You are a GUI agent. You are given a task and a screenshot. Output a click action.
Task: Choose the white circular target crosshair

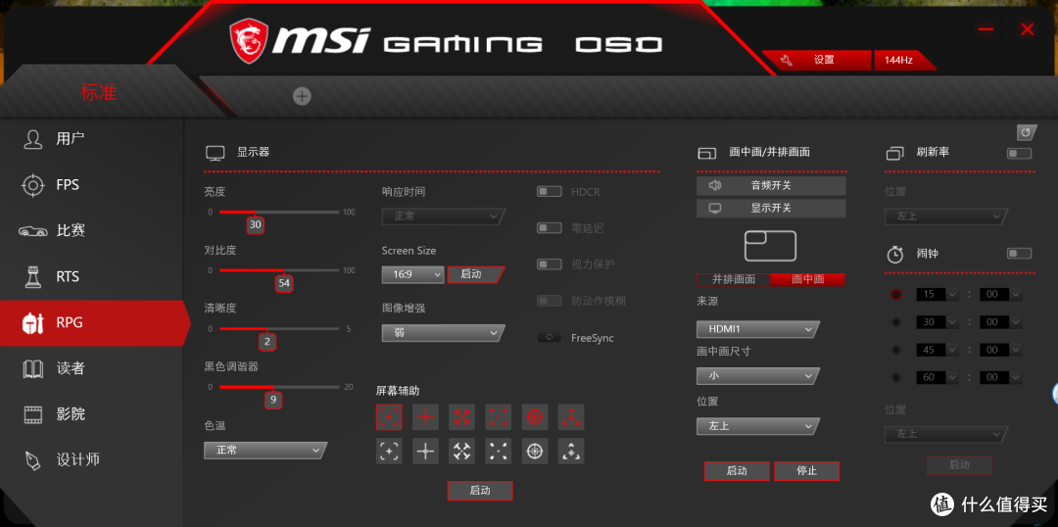tap(535, 451)
